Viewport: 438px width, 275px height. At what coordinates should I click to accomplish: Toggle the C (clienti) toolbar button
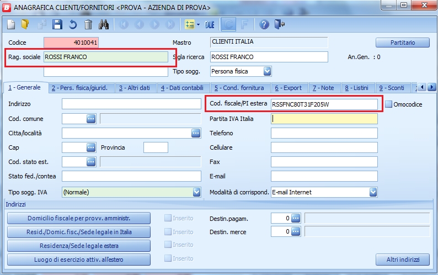point(228,25)
